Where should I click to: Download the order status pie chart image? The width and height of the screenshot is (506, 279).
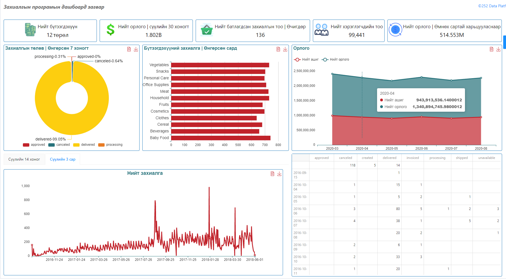(136, 49)
